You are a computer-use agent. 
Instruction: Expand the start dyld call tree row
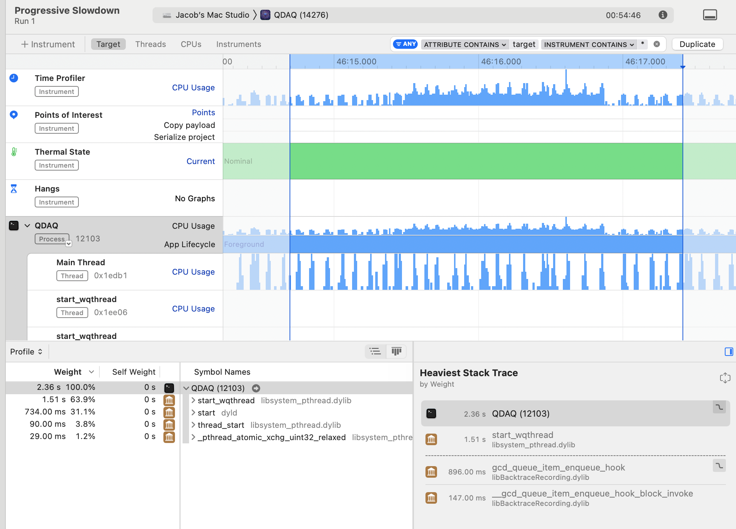(x=193, y=413)
